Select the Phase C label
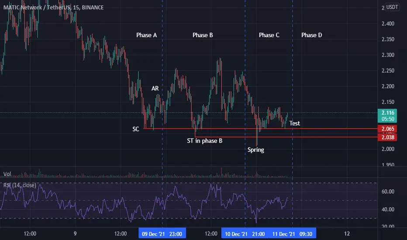This screenshot has width=407, height=240. click(269, 35)
